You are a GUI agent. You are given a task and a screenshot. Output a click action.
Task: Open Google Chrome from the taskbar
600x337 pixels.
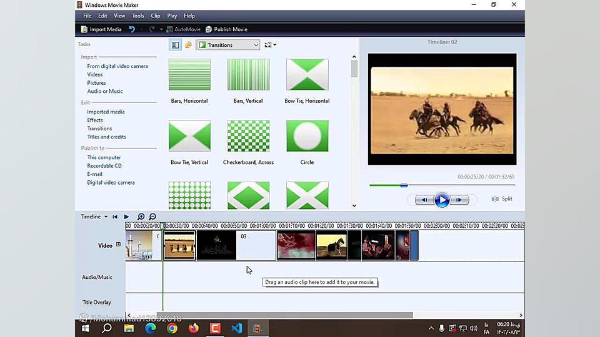(172, 328)
